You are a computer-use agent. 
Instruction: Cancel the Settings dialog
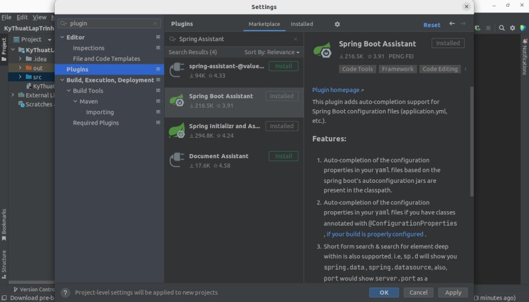tap(418, 292)
